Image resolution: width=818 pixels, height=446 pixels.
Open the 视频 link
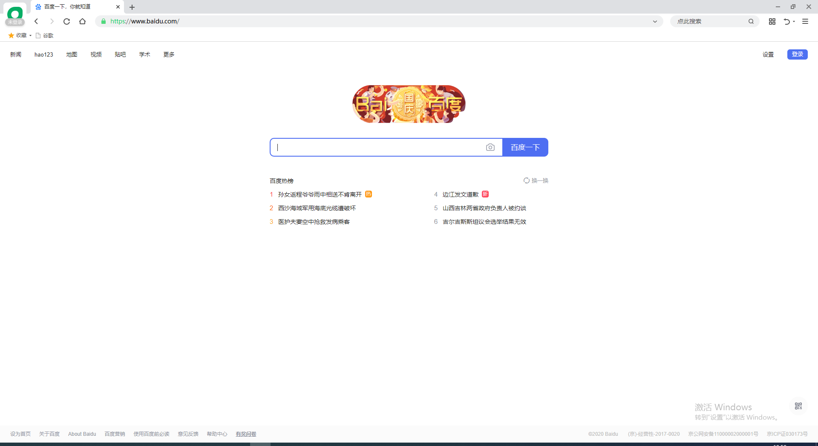[96, 54]
